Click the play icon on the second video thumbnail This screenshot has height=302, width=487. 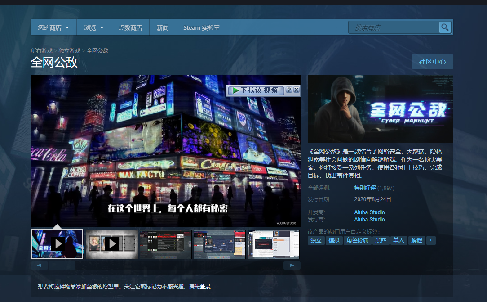click(111, 244)
